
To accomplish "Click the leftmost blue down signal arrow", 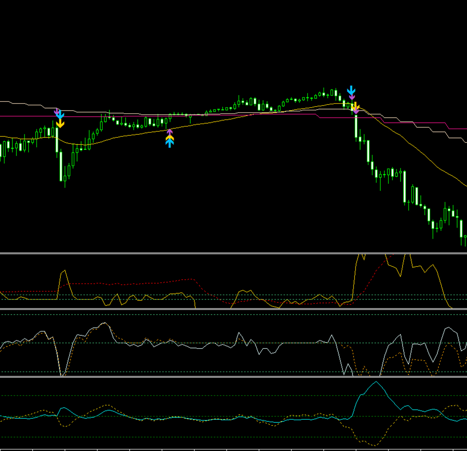I will click(60, 115).
